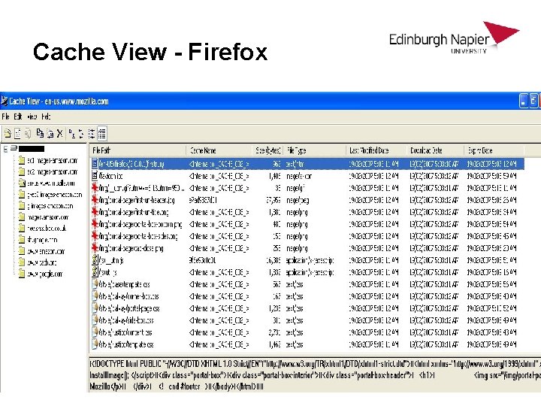Click the 16,386 size value of __utm.js

tap(274, 260)
